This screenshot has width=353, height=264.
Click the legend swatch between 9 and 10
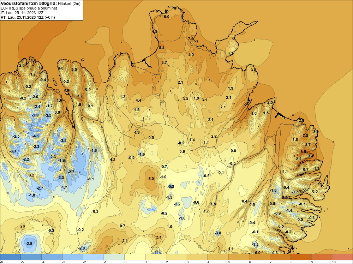coord(322,257)
